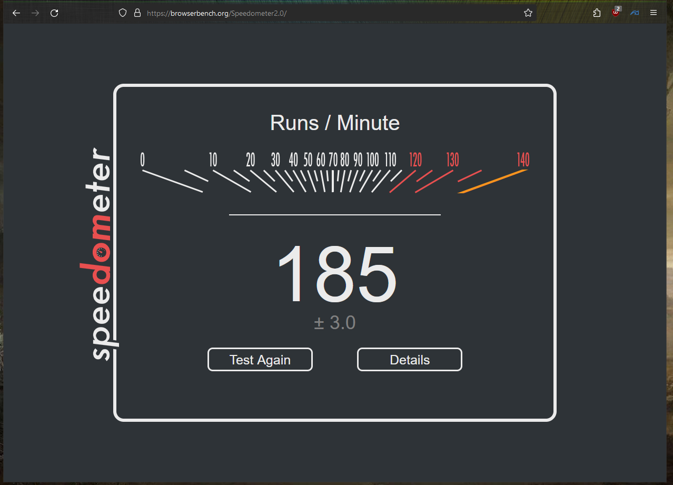Click the 120 gauge label
The width and height of the screenshot is (673, 485).
pyautogui.click(x=415, y=160)
